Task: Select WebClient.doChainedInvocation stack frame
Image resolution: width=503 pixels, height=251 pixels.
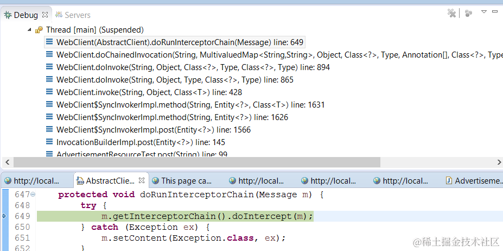Action: pos(279,55)
